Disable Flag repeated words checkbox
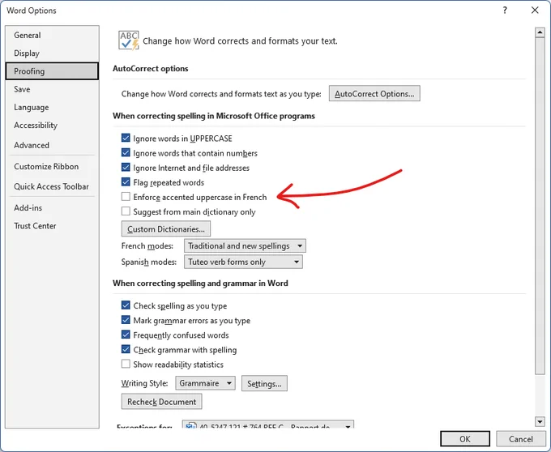 tap(126, 182)
